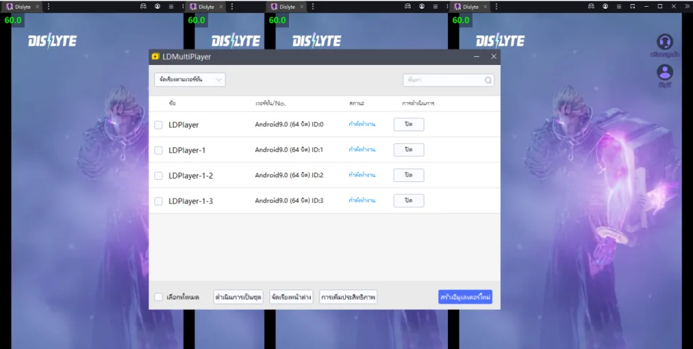693x349 pixels.
Task: Click yellow LDMultiPlayer logo icon in title bar
Action: click(156, 57)
